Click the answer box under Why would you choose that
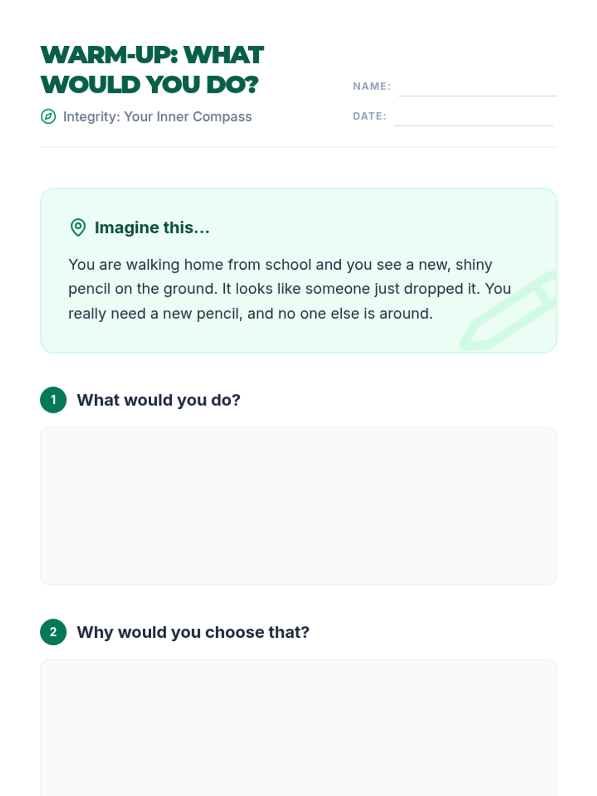 [298, 727]
